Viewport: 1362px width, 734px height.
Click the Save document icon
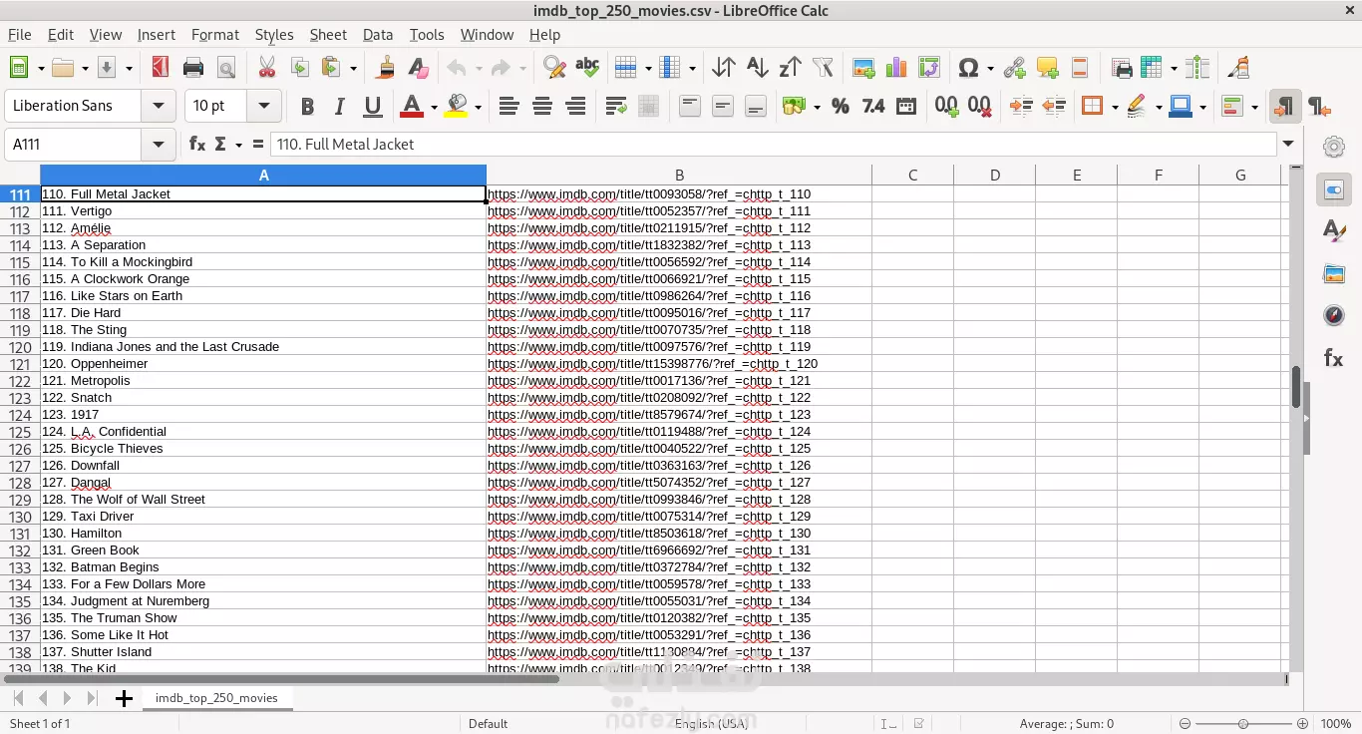pos(108,68)
